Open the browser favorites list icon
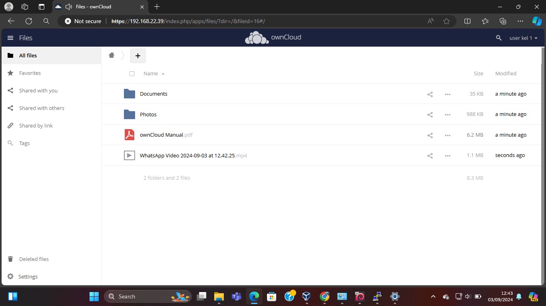 pos(485,21)
